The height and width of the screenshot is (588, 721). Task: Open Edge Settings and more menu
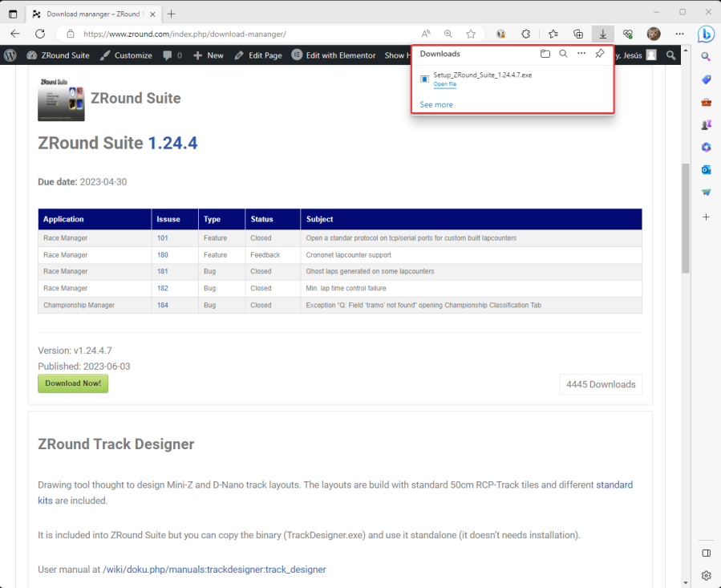(x=679, y=34)
